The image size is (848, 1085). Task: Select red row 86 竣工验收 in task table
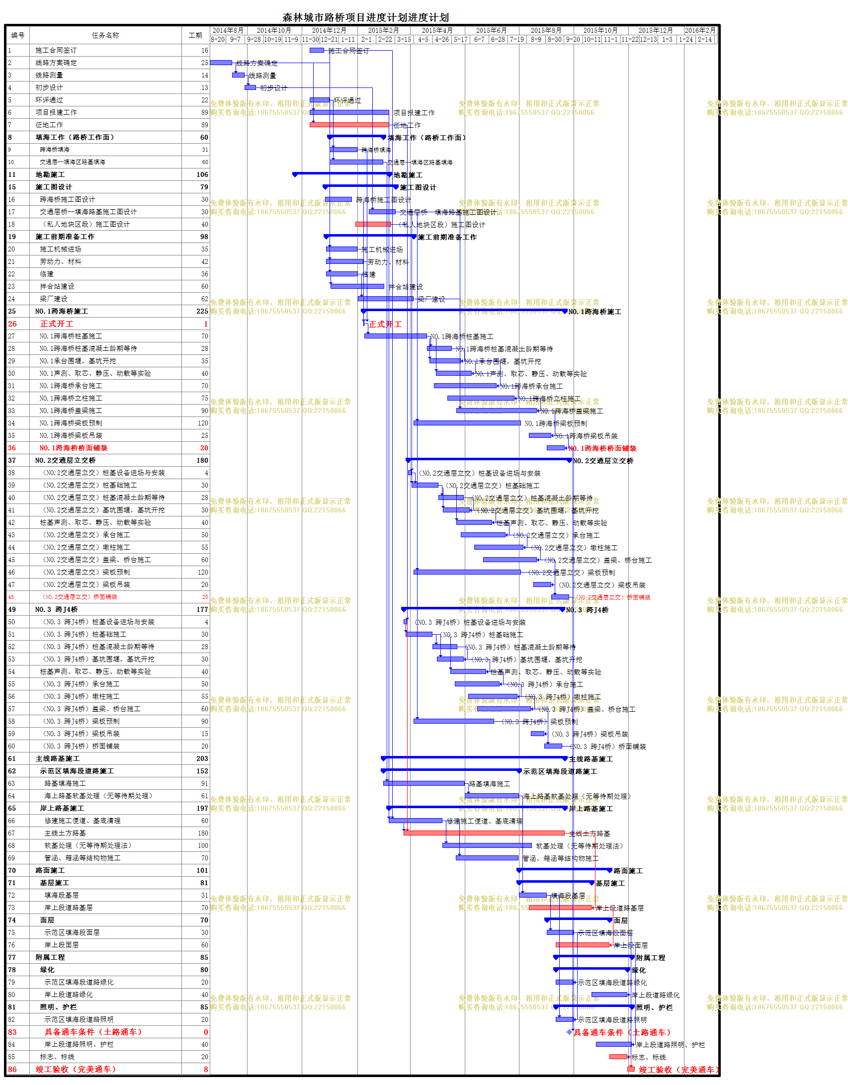click(x=108, y=1069)
